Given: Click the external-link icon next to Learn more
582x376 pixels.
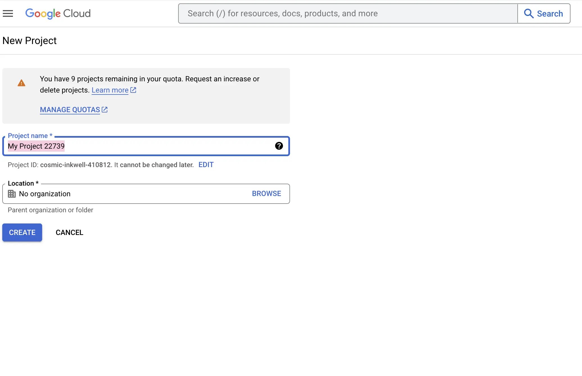Looking at the screenshot, I should (x=133, y=90).
